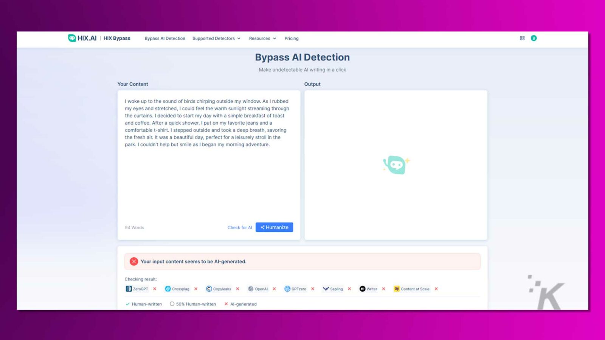Click the Content at Scale icon
Screen dimensions: 605x340
tap(397, 289)
